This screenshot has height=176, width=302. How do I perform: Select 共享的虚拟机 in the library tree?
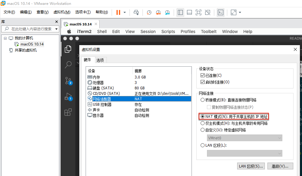coord(26,50)
